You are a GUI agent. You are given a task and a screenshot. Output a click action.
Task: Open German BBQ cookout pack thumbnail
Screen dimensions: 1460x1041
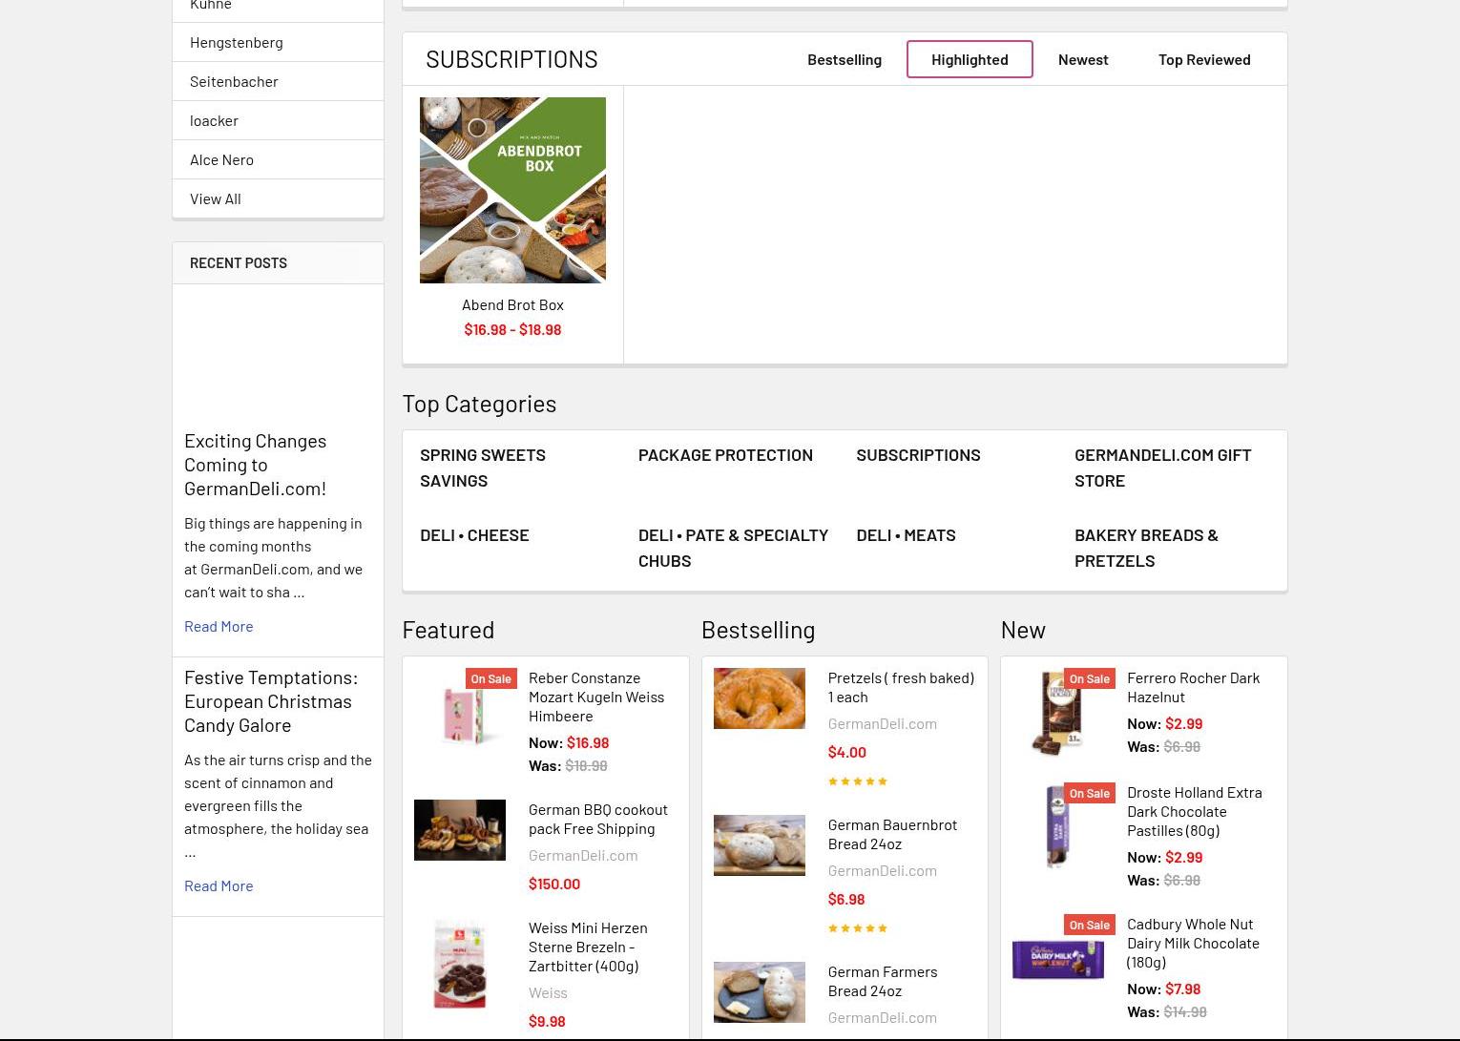pyautogui.click(x=460, y=830)
